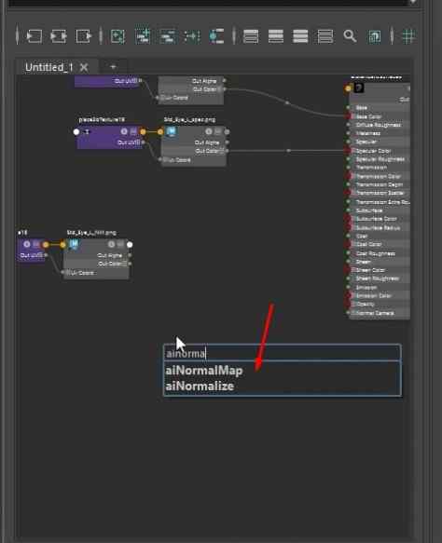The image size is (442, 543).
Task: Click the magnifier search icon in toolbar
Action: click(x=350, y=35)
